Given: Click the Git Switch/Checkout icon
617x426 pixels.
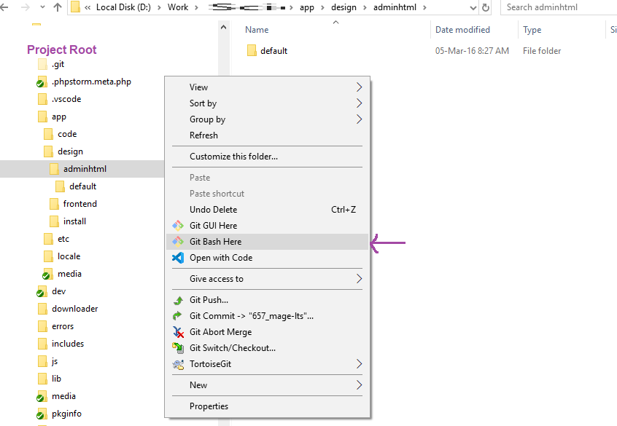Looking at the screenshot, I should pyautogui.click(x=177, y=348).
